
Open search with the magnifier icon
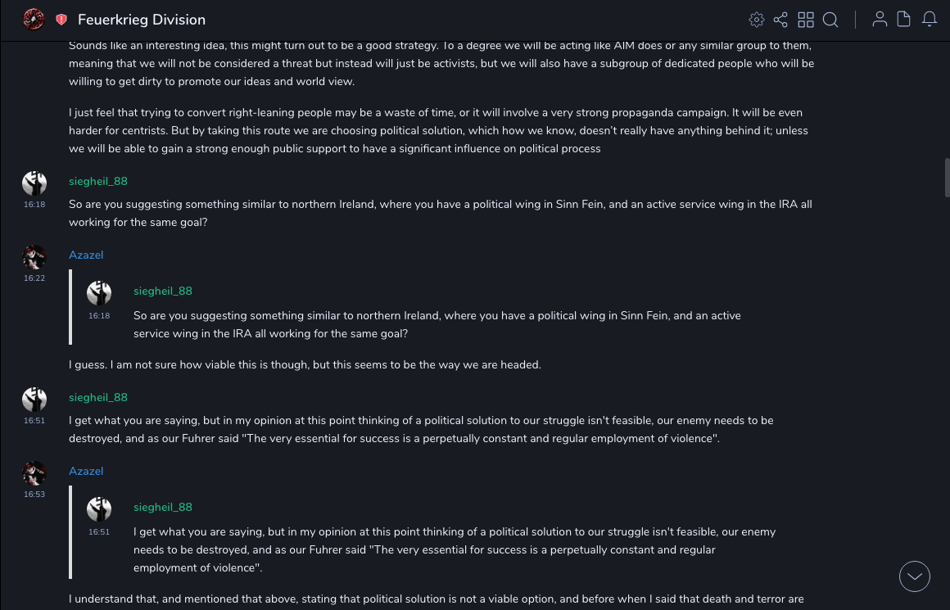830,20
